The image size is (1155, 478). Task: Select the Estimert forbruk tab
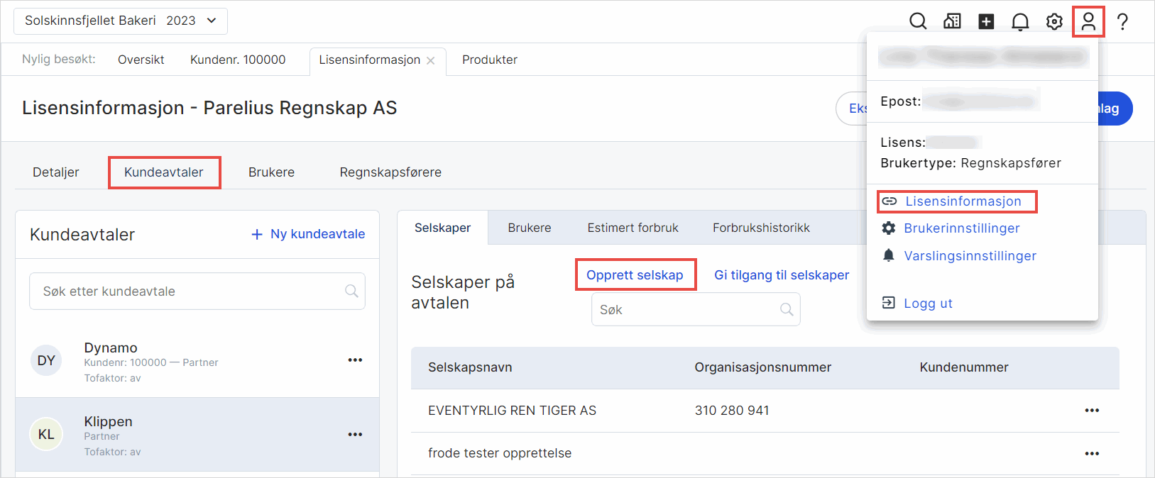click(633, 228)
